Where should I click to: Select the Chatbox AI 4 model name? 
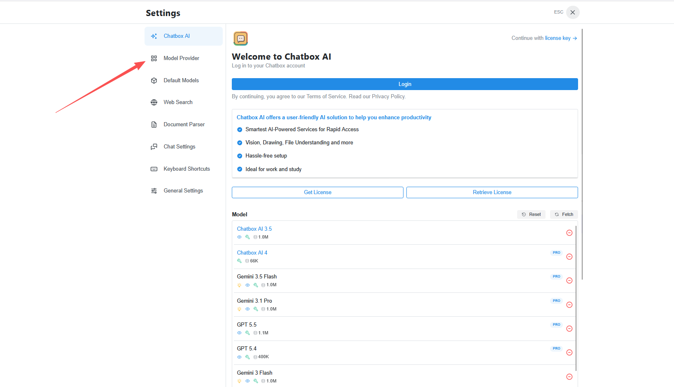252,253
